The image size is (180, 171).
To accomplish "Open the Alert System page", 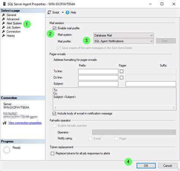I will tap(14, 23).
